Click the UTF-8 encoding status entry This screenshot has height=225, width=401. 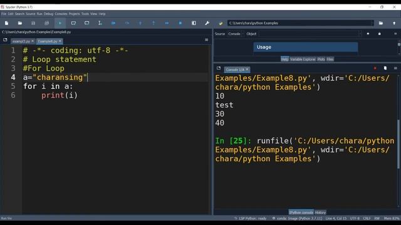tap(355, 218)
